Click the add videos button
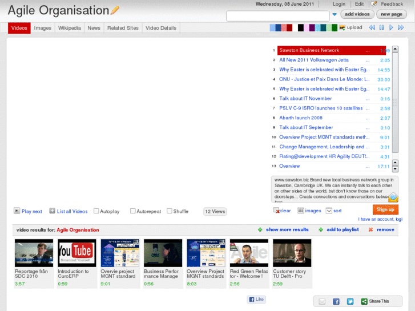The height and width of the screenshot is (311, 415). pyautogui.click(x=357, y=14)
